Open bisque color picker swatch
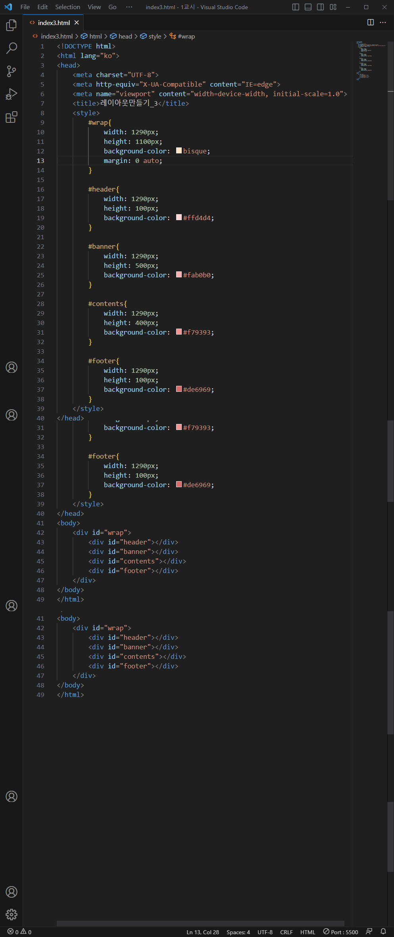 click(x=179, y=151)
